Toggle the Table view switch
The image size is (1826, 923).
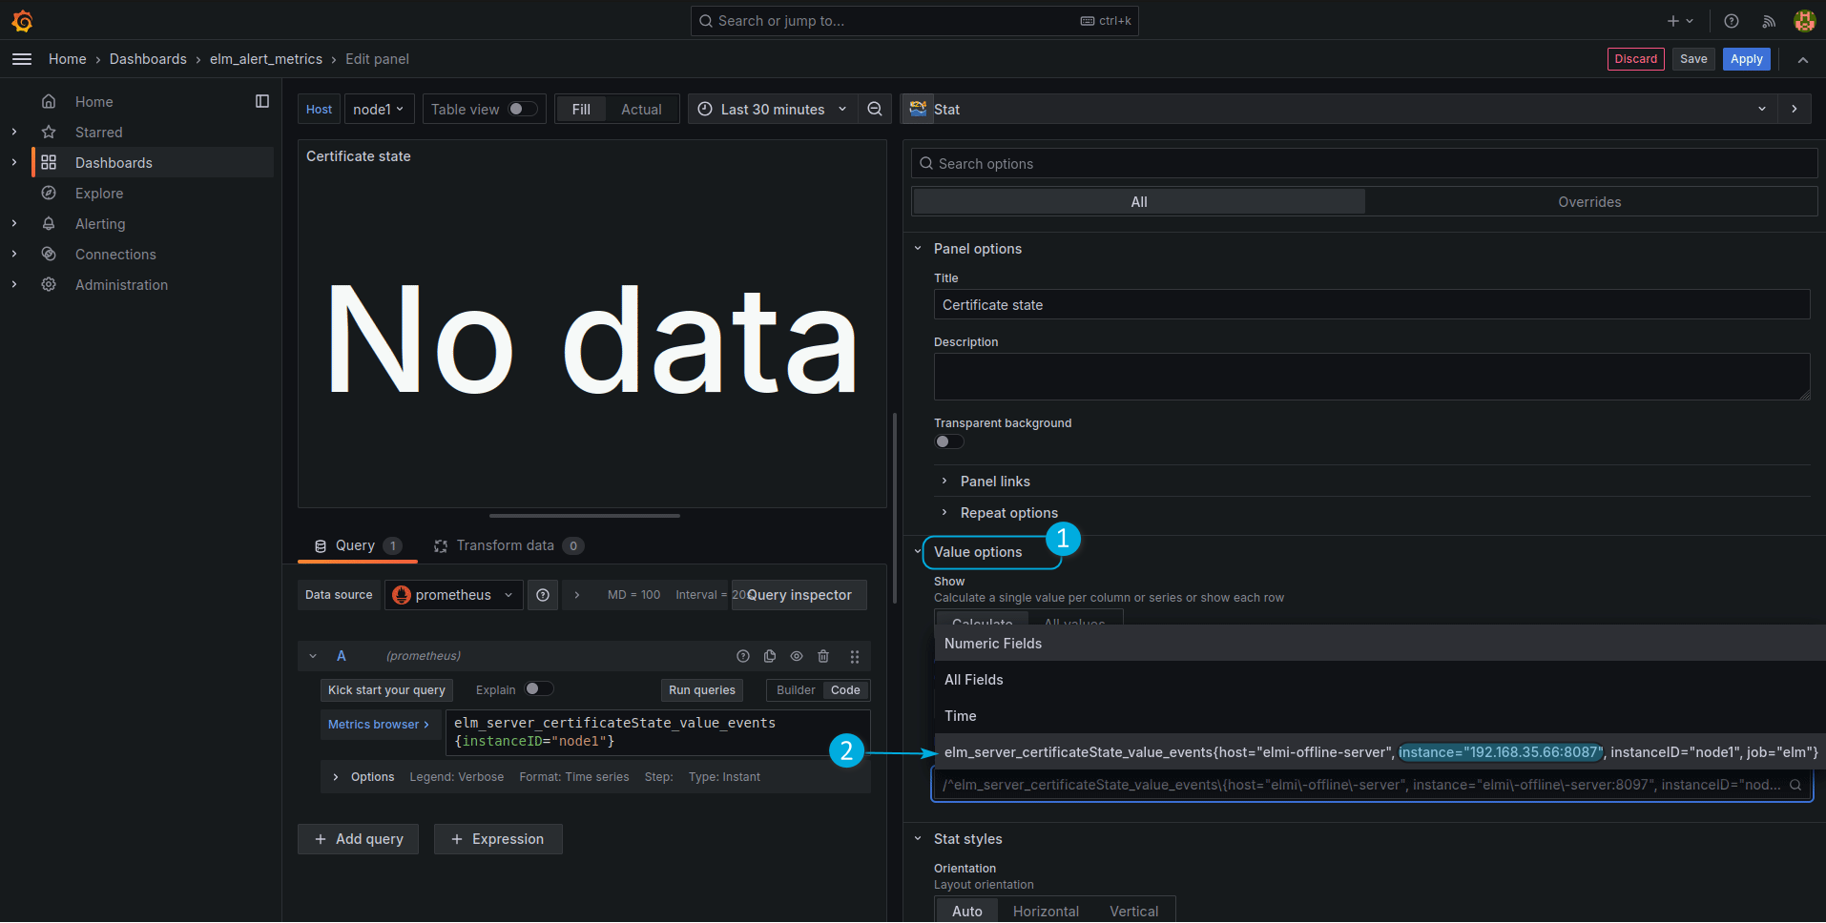click(522, 110)
